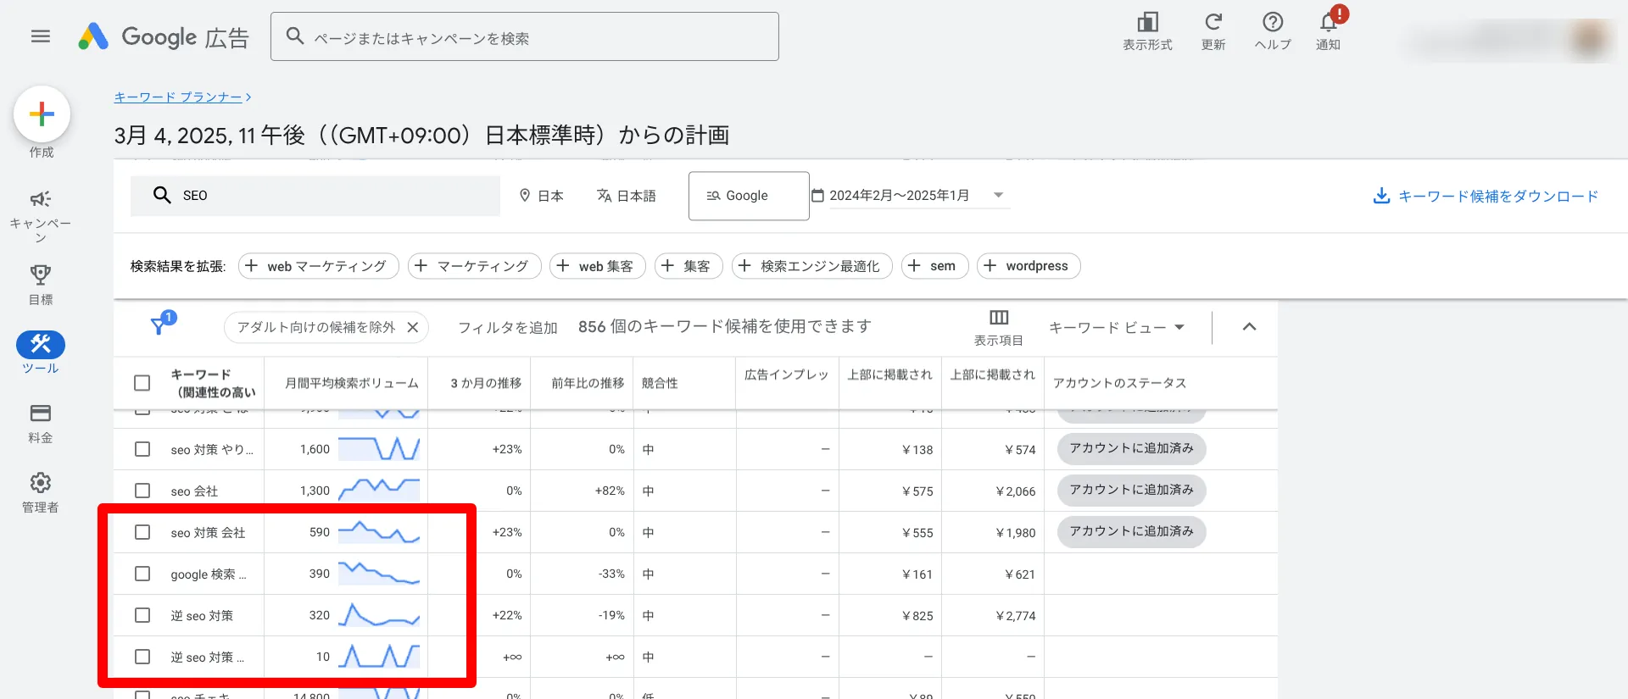The image size is (1628, 699).
Task: Select ツール in the sidebar
Action: tap(40, 352)
